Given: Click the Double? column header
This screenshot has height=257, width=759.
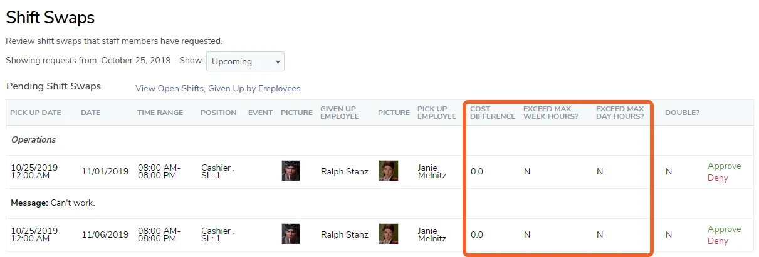Looking at the screenshot, I should pyautogui.click(x=682, y=113).
